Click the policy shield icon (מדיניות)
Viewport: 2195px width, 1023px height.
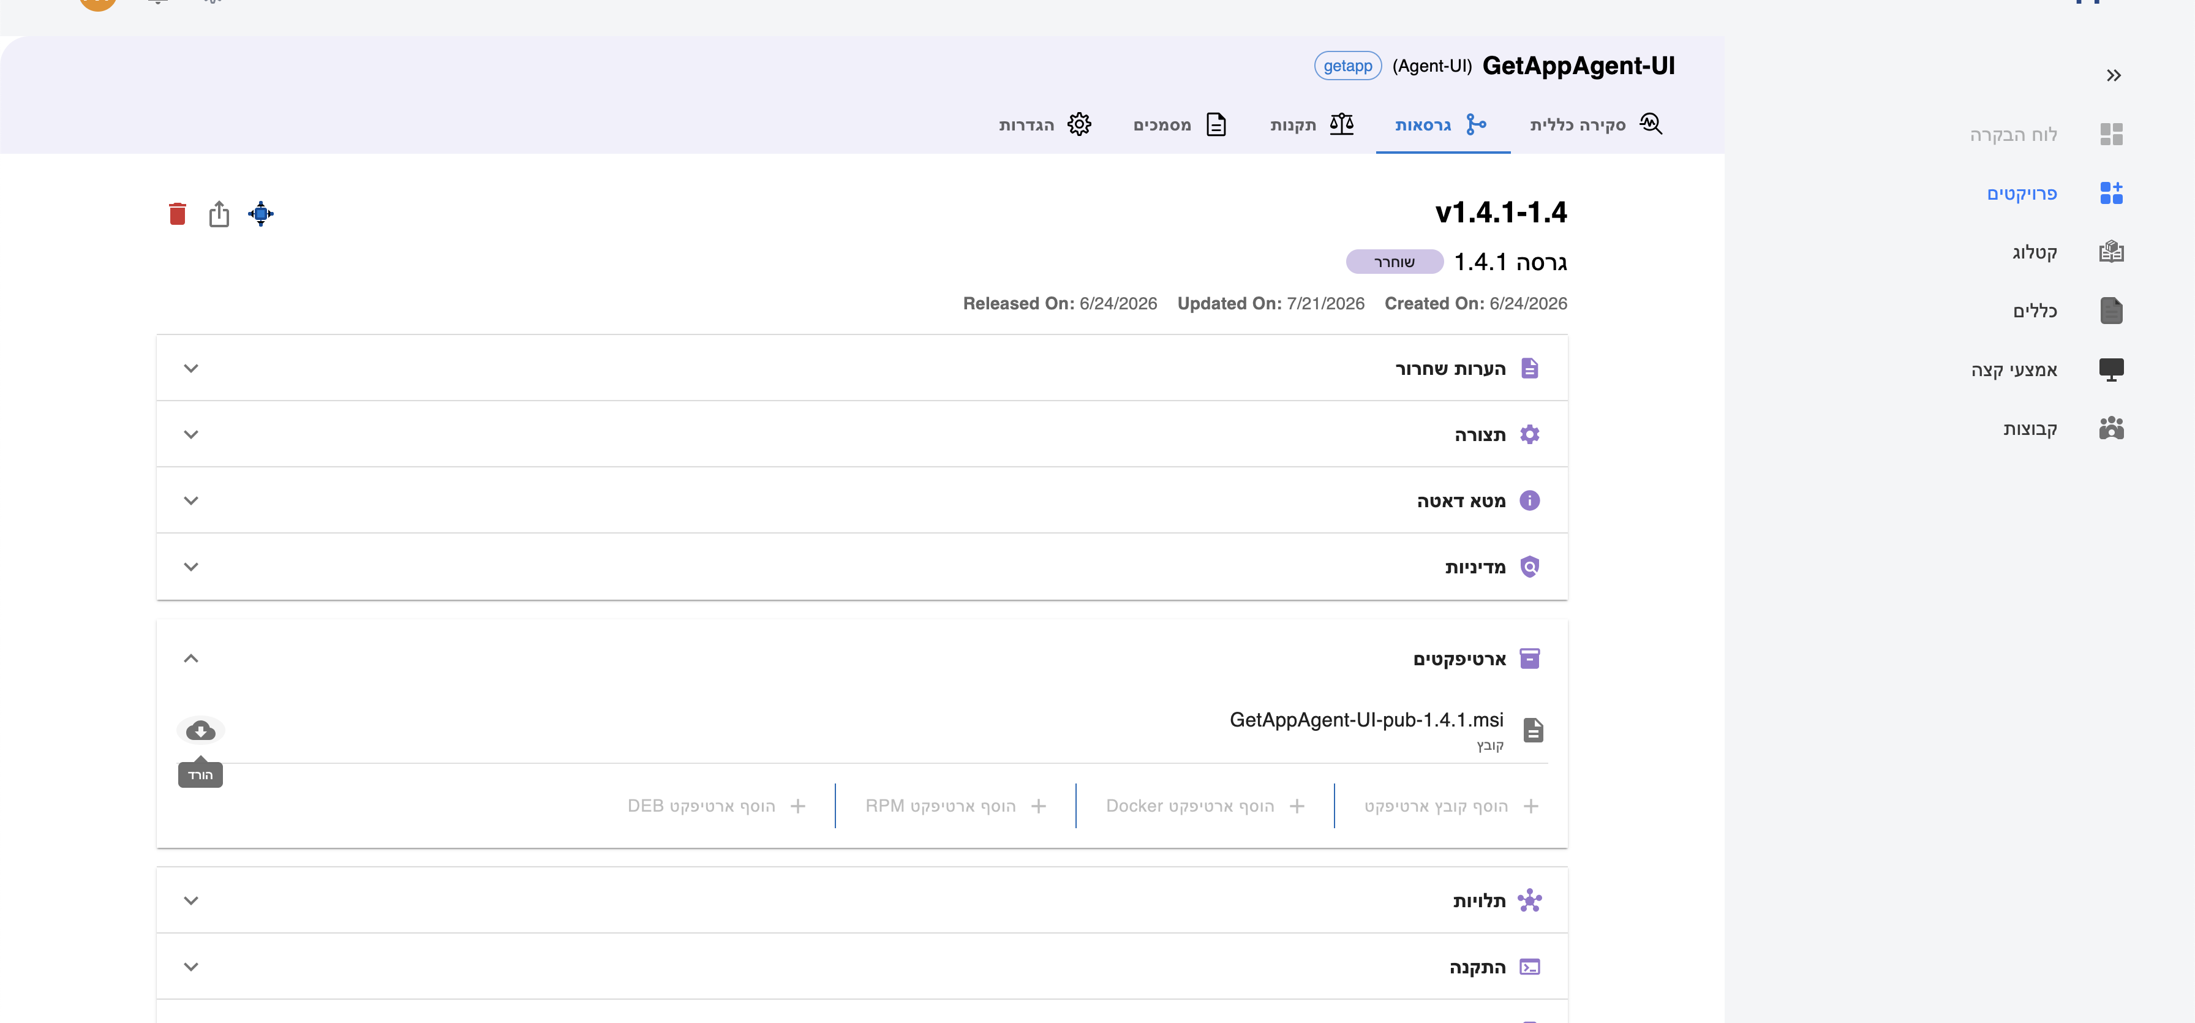point(1529,567)
